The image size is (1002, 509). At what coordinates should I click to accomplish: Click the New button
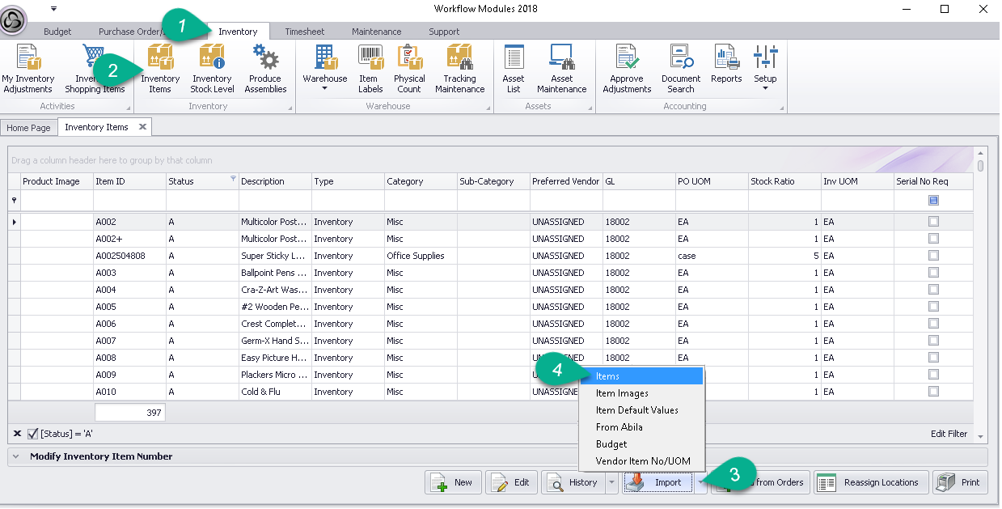click(x=453, y=482)
